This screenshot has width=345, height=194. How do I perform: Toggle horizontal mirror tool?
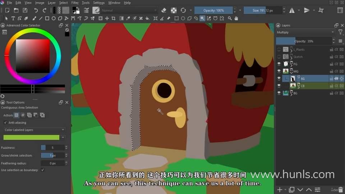(292, 10)
